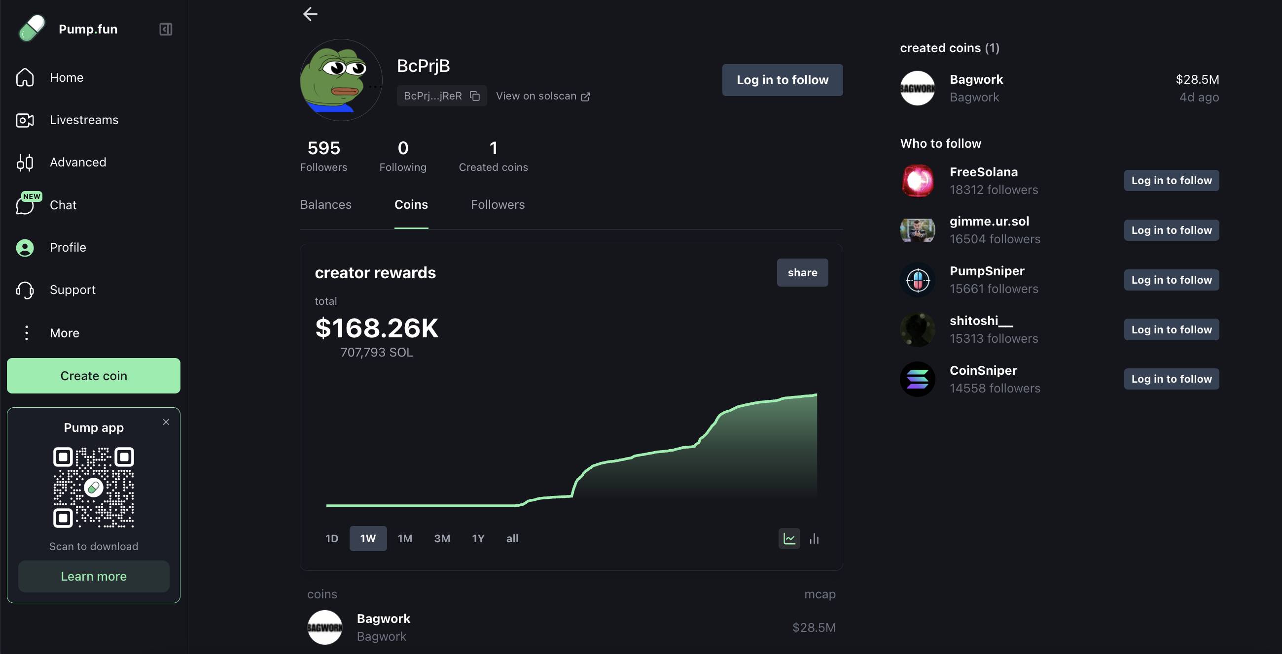Click the Home house icon
The height and width of the screenshot is (654, 1282).
click(25, 77)
